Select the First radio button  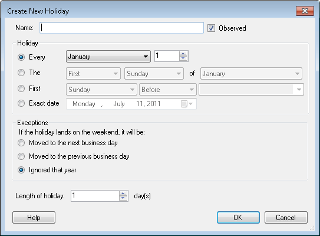click(21, 88)
